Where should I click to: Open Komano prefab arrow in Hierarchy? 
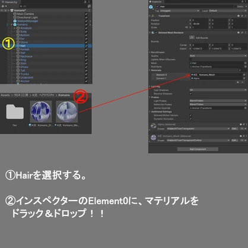[90, 24]
